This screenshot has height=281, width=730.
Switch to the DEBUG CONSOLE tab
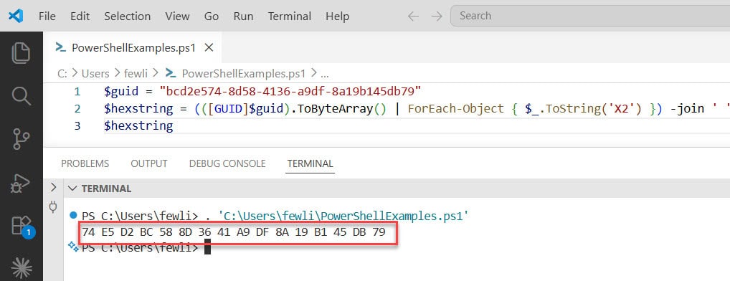[227, 163]
